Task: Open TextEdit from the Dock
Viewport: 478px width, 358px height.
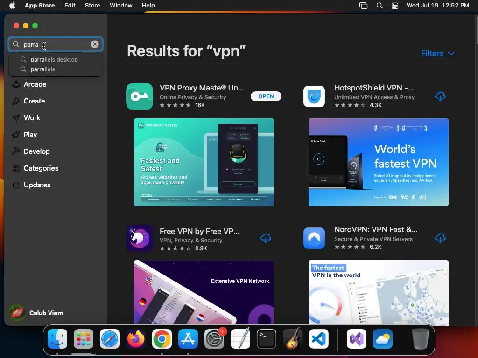Action: pos(240,339)
